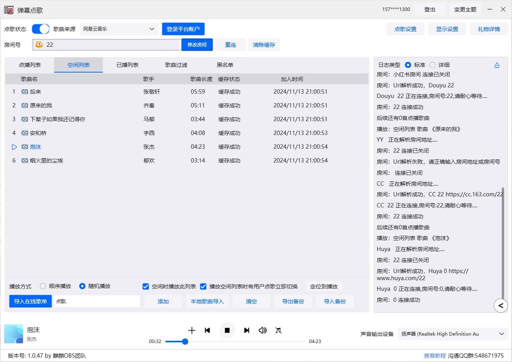
Task: Go back to the previous song
Action: click(x=207, y=331)
